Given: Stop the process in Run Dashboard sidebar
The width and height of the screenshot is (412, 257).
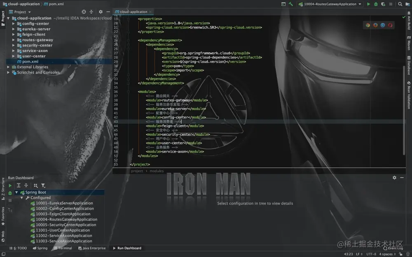Looking at the screenshot, I should [x=10, y=200].
